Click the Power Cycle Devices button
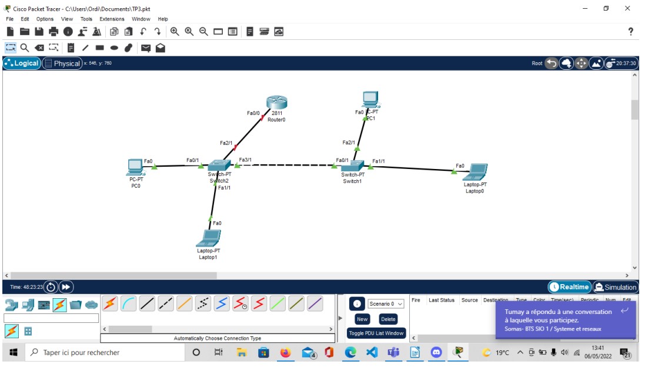The image size is (648, 368). (x=51, y=287)
